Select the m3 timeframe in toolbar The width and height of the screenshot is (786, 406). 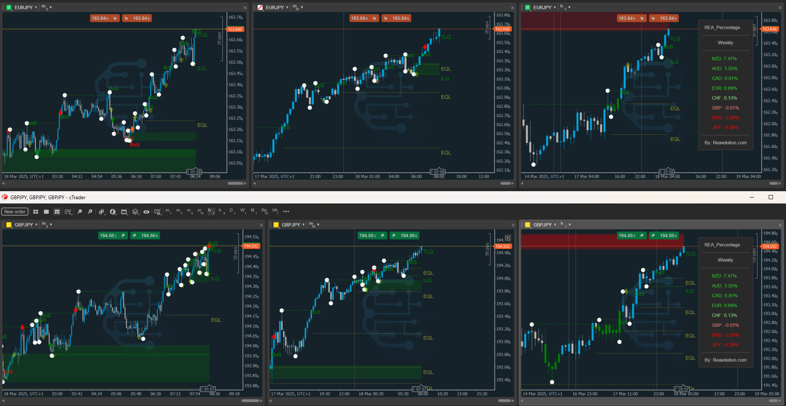click(179, 211)
